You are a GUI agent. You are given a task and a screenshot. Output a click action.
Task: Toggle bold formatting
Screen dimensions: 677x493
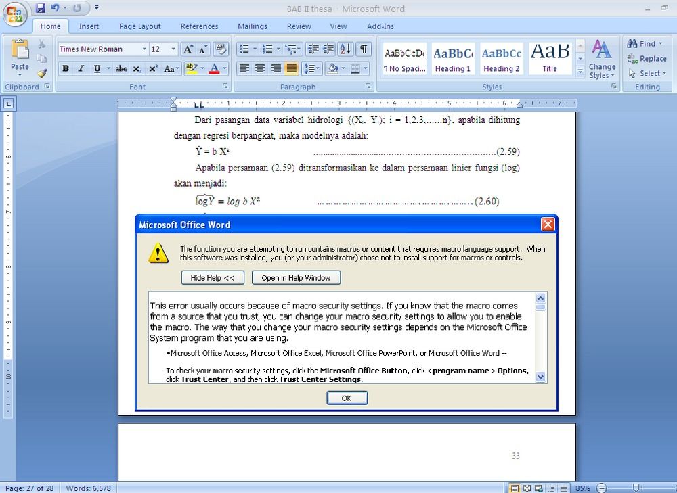click(66, 68)
